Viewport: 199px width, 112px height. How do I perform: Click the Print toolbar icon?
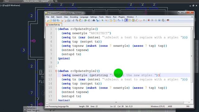click(x=68, y=20)
